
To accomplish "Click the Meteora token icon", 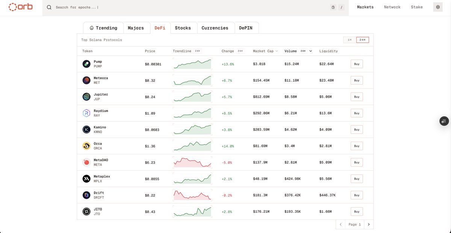I will tap(86, 80).
